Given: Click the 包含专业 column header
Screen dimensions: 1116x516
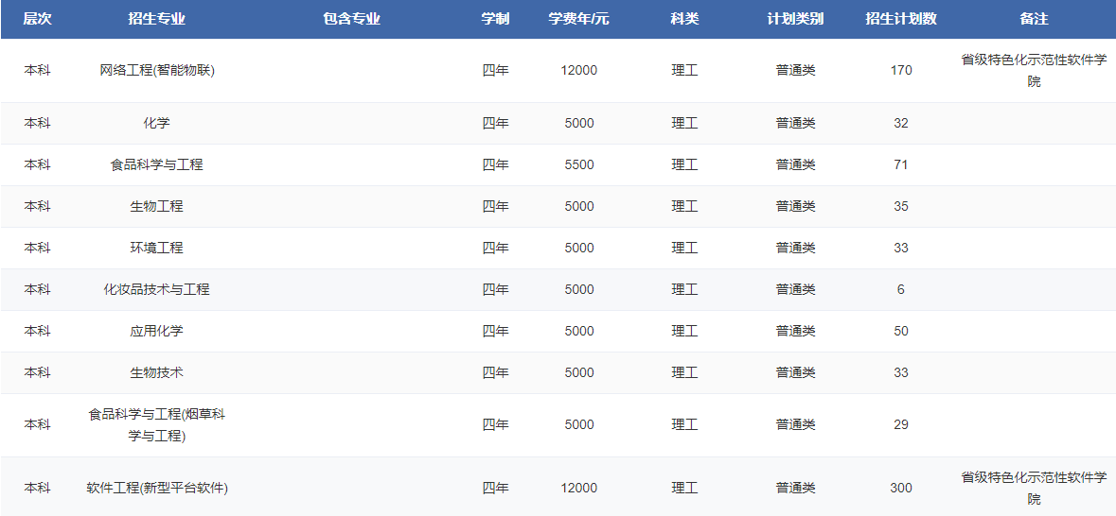Looking at the screenshot, I should (351, 19).
